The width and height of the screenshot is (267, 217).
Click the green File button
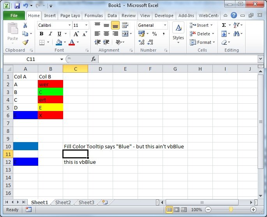14,16
